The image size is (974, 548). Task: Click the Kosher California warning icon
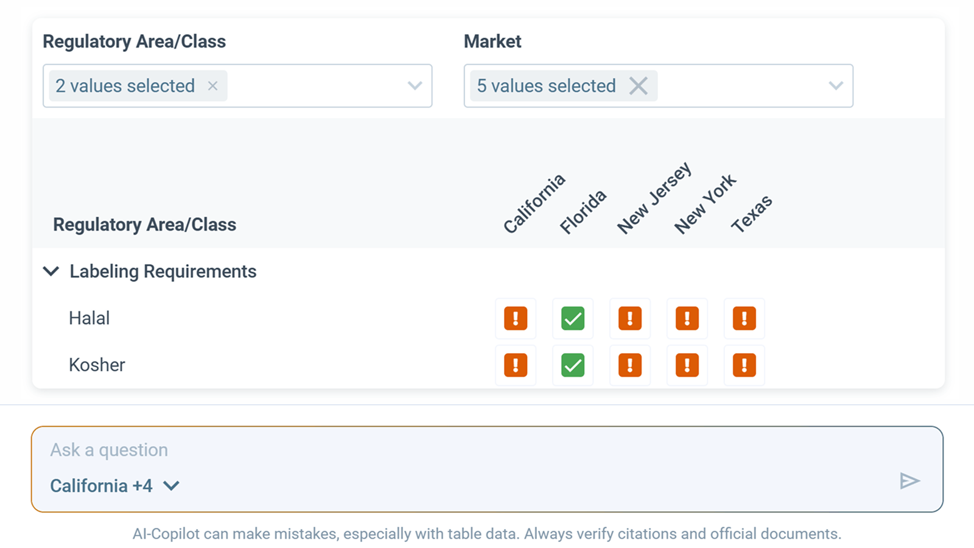[x=515, y=365]
